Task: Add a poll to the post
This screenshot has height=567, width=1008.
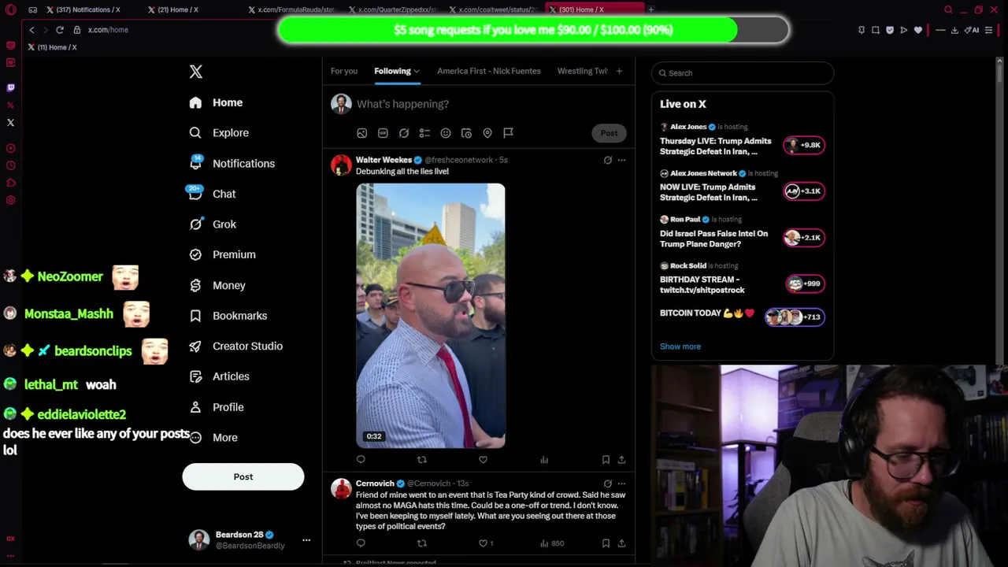Action: (x=424, y=133)
